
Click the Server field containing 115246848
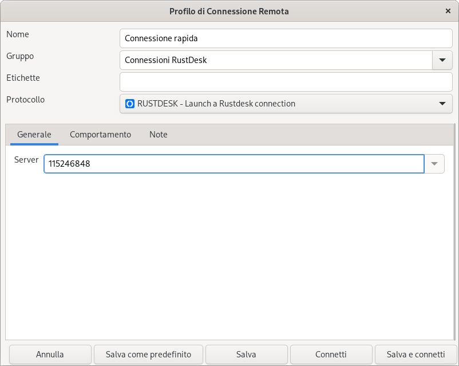click(234, 164)
